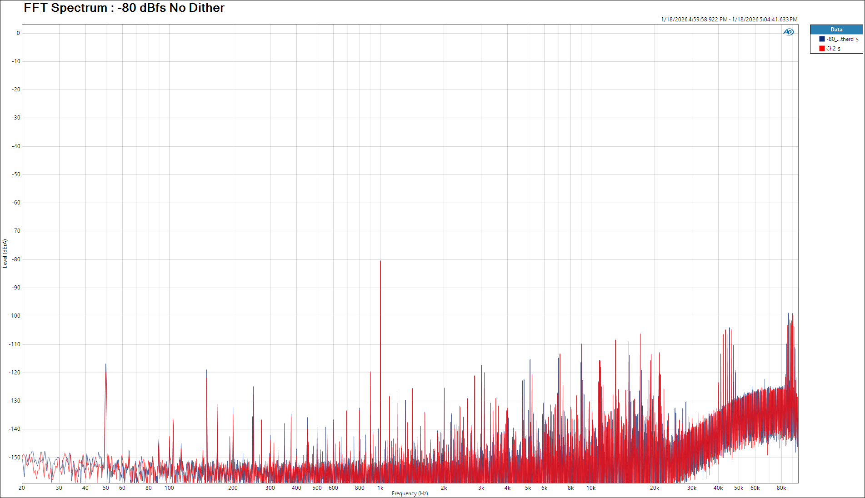The width and height of the screenshot is (865, 498).
Task: Click the red Ch2 color swatch
Action: click(822, 49)
